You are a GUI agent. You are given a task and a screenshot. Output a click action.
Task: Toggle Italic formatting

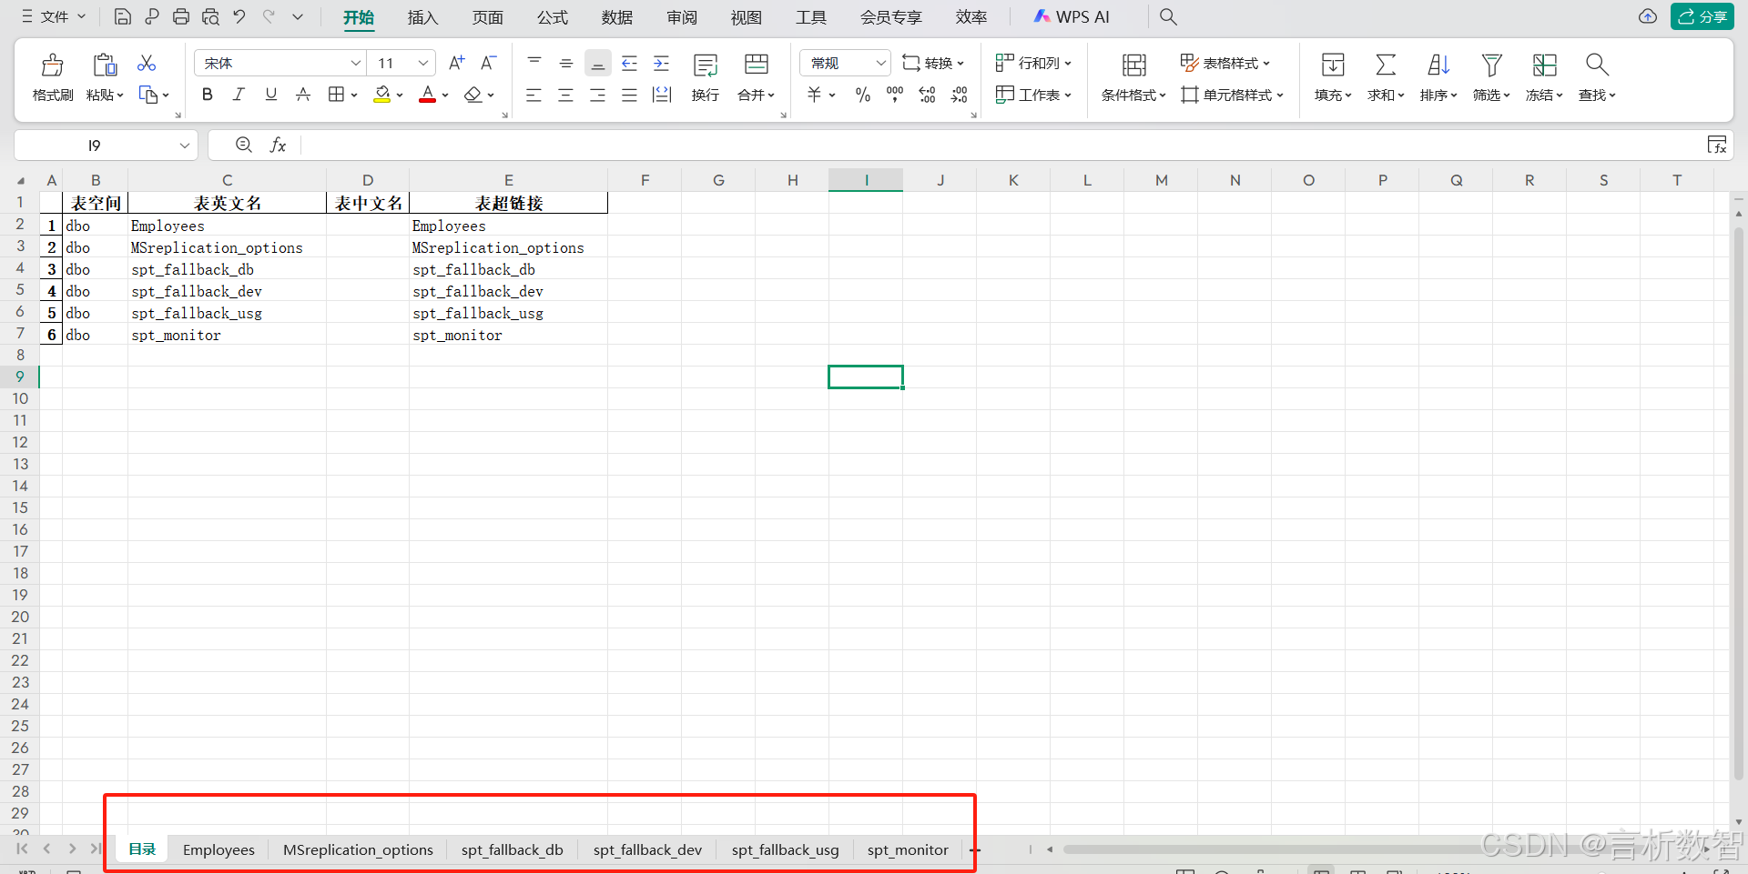239,95
